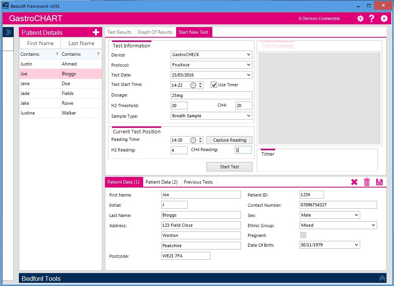394x286 pixels.
Task: Click the Patient ID field showing 1234
Action: (311, 195)
